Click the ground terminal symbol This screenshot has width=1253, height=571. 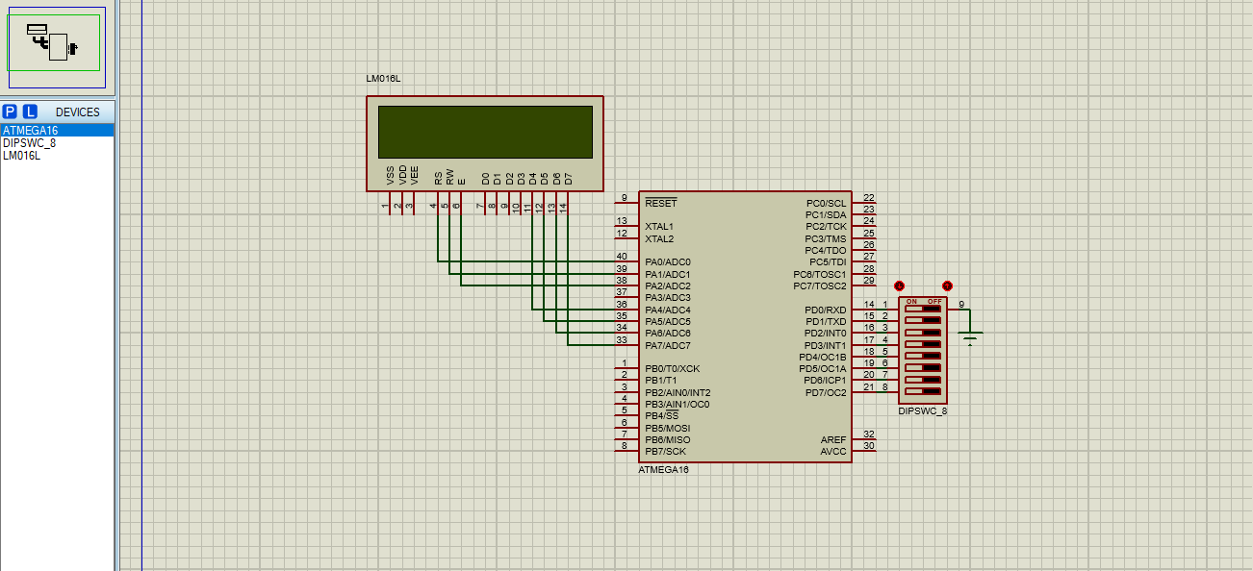tap(970, 335)
